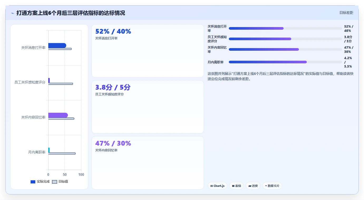Screen dimensions: 364x200
Task: Click the 关怀内容回忆率 progress bar
Action: click(285, 49)
